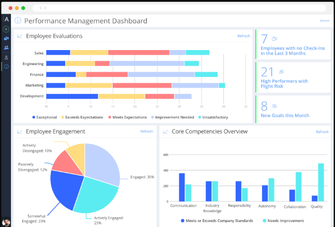Open the dashboard icon at sidebar bottom

pyautogui.click(x=6, y=67)
